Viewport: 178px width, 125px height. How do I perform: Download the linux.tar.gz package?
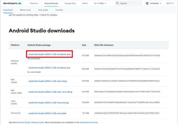49,102
